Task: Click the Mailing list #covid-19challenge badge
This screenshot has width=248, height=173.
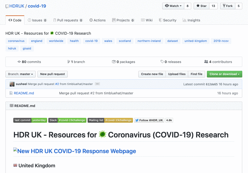Action: 110,120
